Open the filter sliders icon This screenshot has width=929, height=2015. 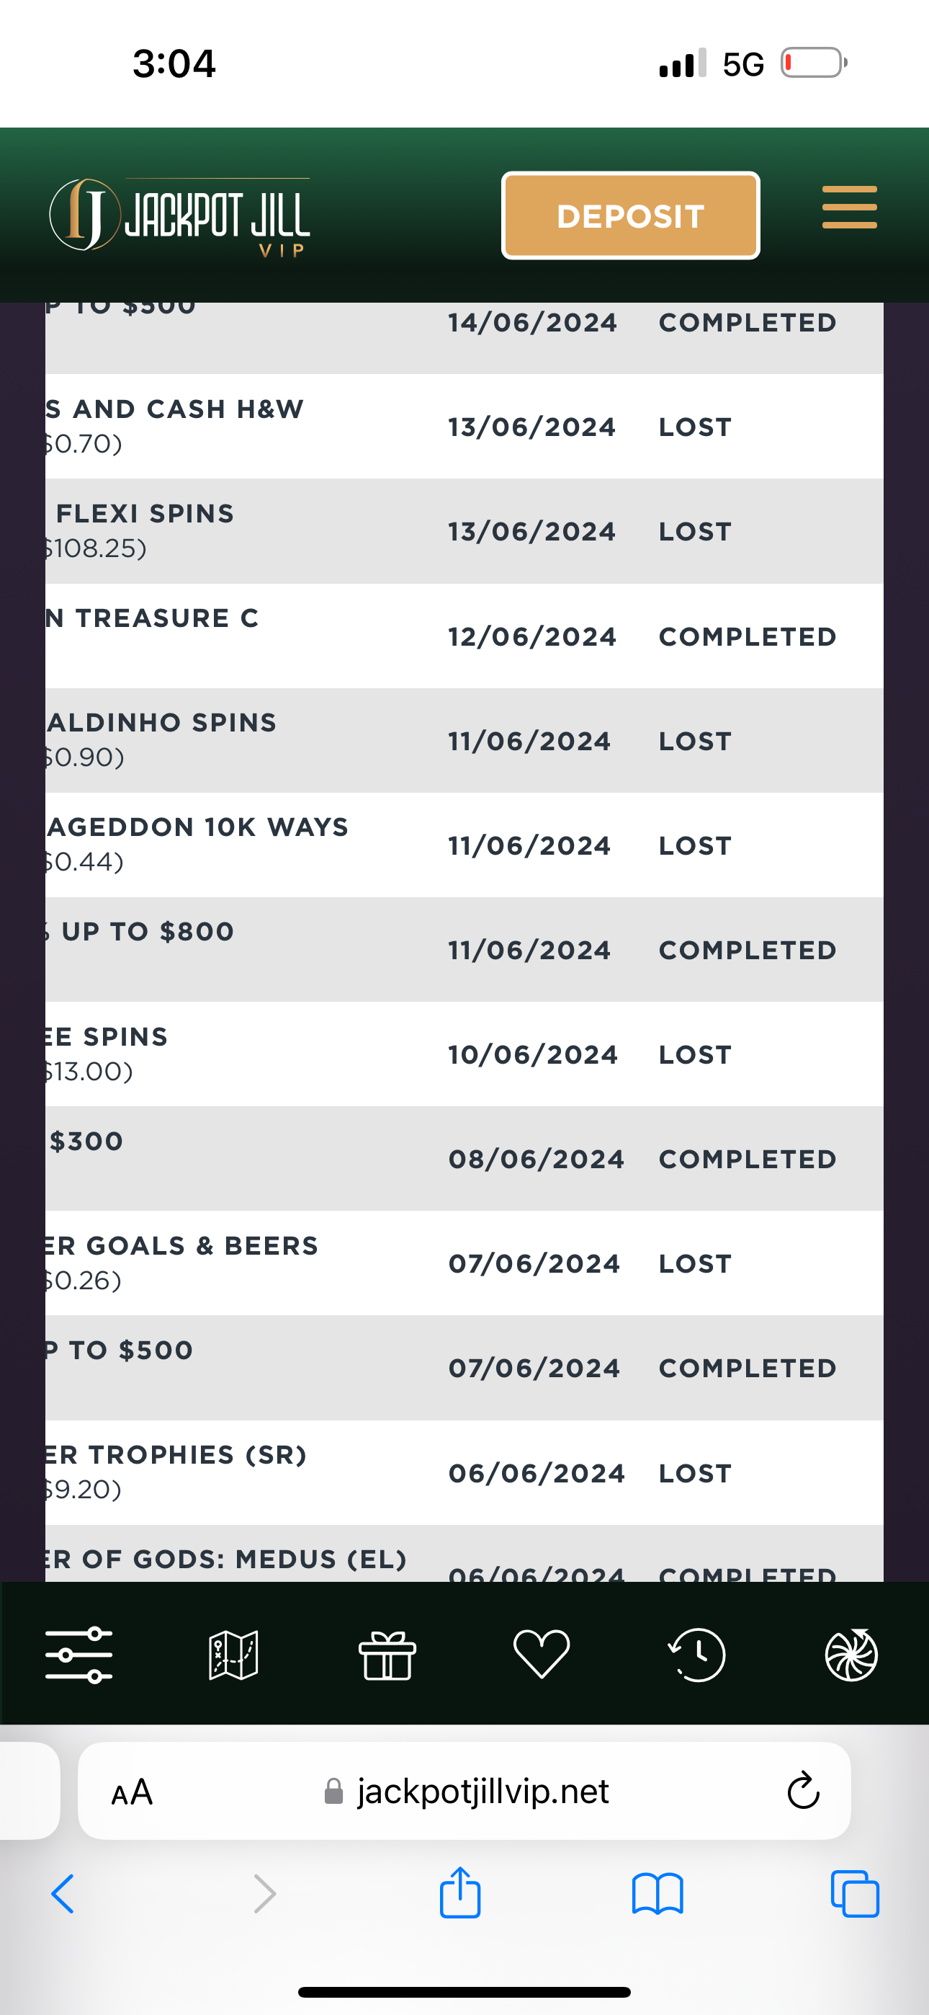coord(78,1655)
